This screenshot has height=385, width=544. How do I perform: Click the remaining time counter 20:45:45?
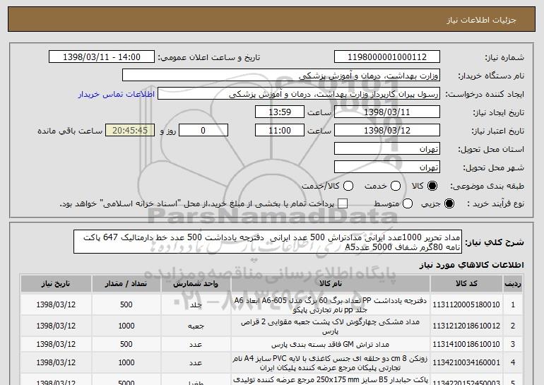(x=130, y=131)
